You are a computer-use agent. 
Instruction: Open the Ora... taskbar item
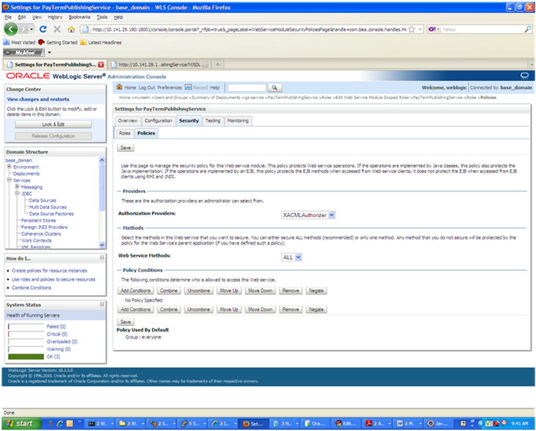click(x=315, y=424)
